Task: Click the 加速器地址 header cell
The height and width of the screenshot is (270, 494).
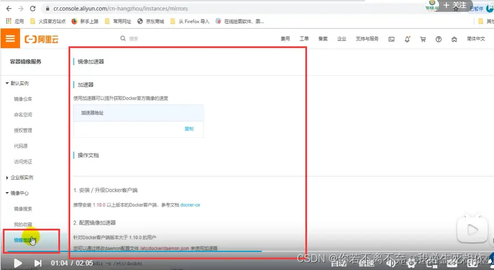Action: pos(138,113)
